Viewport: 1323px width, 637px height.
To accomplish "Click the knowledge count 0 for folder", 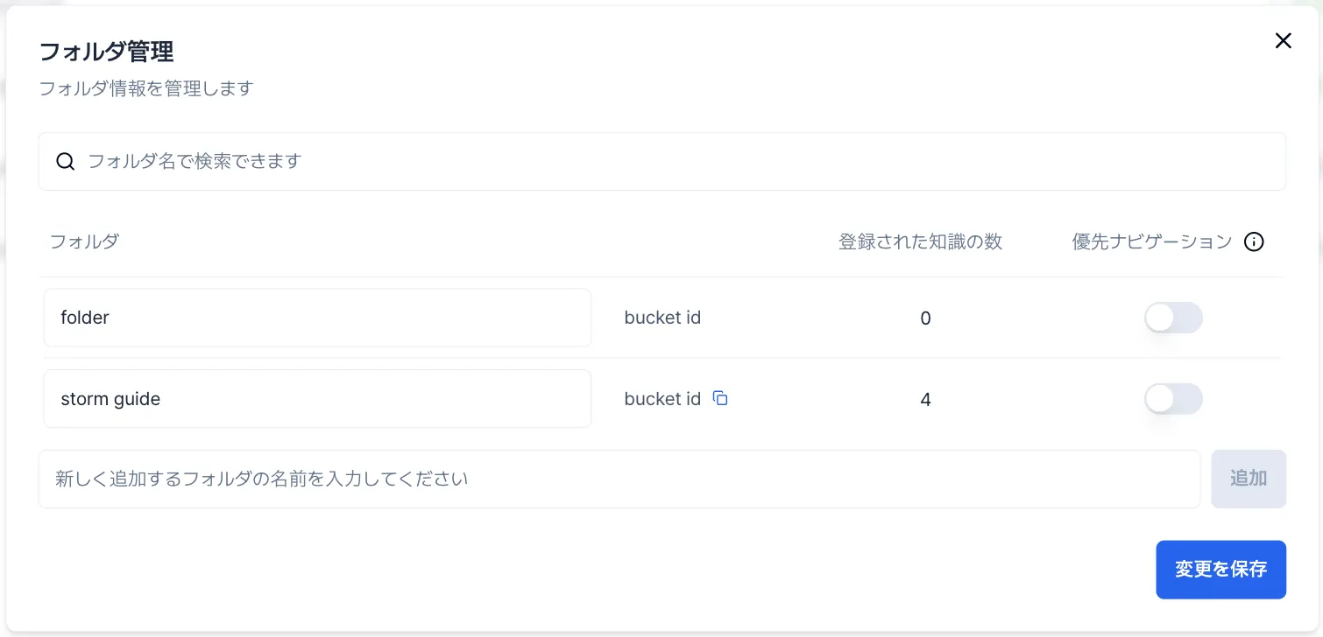I will [x=925, y=318].
